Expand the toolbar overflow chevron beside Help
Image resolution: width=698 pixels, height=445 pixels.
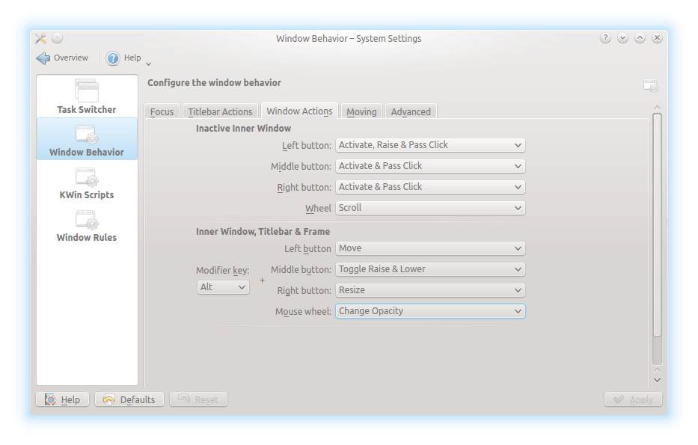coord(149,64)
